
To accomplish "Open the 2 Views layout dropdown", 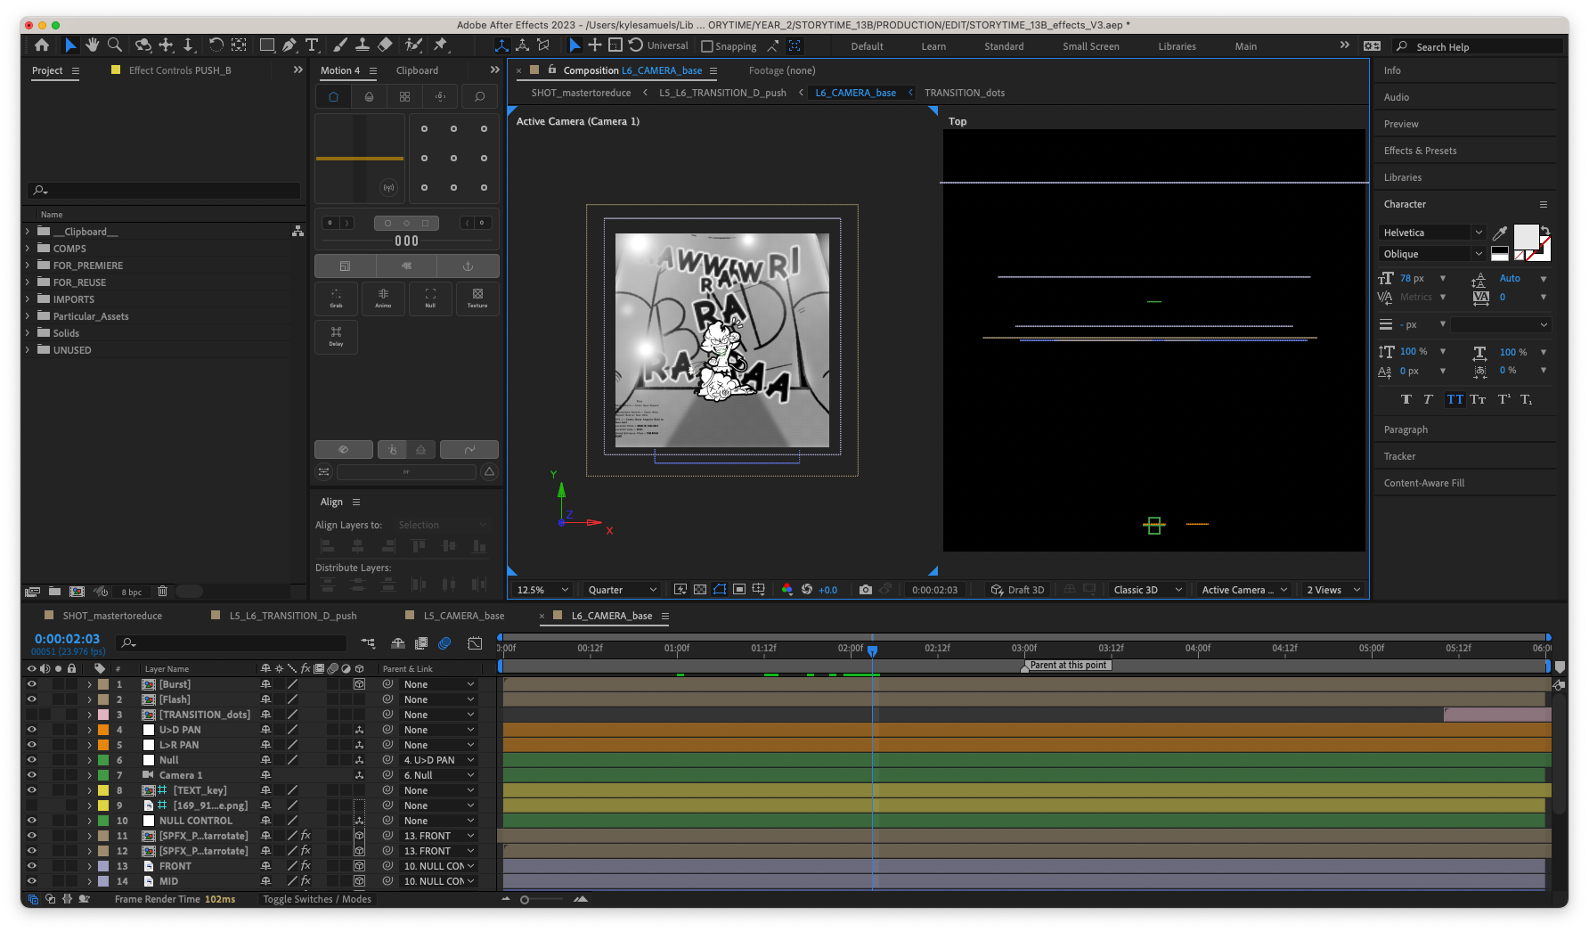I will pyautogui.click(x=1333, y=590).
